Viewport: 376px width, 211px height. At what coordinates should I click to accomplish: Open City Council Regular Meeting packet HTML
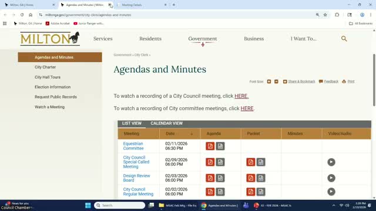tap(261, 192)
